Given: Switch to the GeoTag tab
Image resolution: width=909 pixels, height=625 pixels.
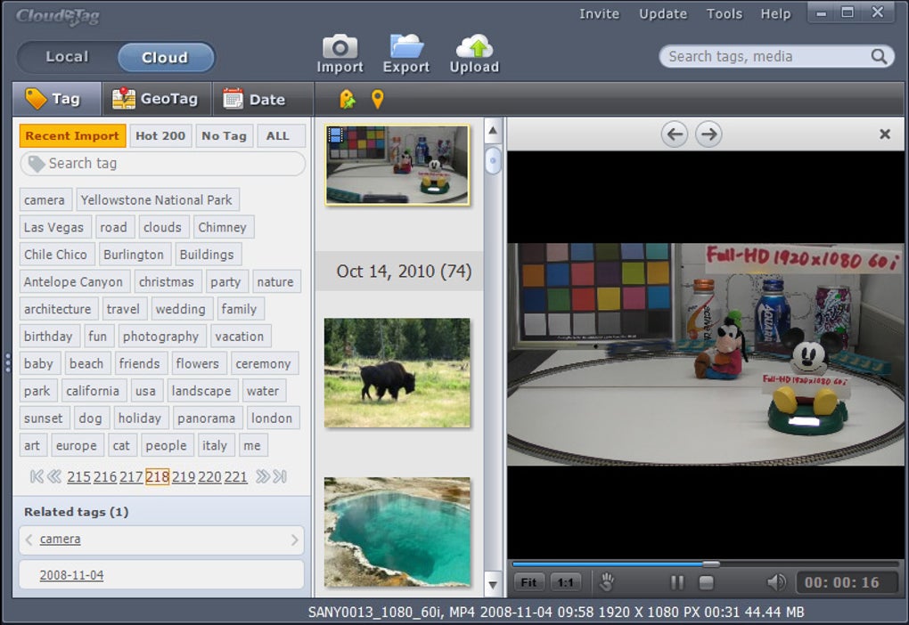Looking at the screenshot, I should (156, 99).
